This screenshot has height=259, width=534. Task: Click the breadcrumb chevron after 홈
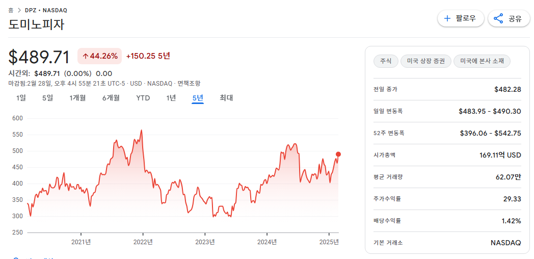click(19, 10)
